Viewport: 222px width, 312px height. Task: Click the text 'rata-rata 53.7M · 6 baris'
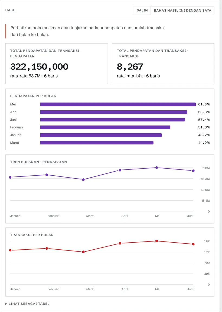click(x=34, y=76)
